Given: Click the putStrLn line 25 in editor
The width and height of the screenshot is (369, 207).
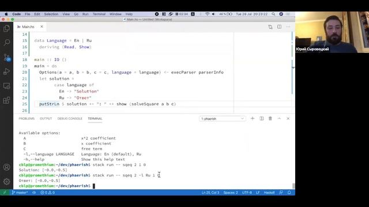Looking at the screenshot, I should (107, 104).
